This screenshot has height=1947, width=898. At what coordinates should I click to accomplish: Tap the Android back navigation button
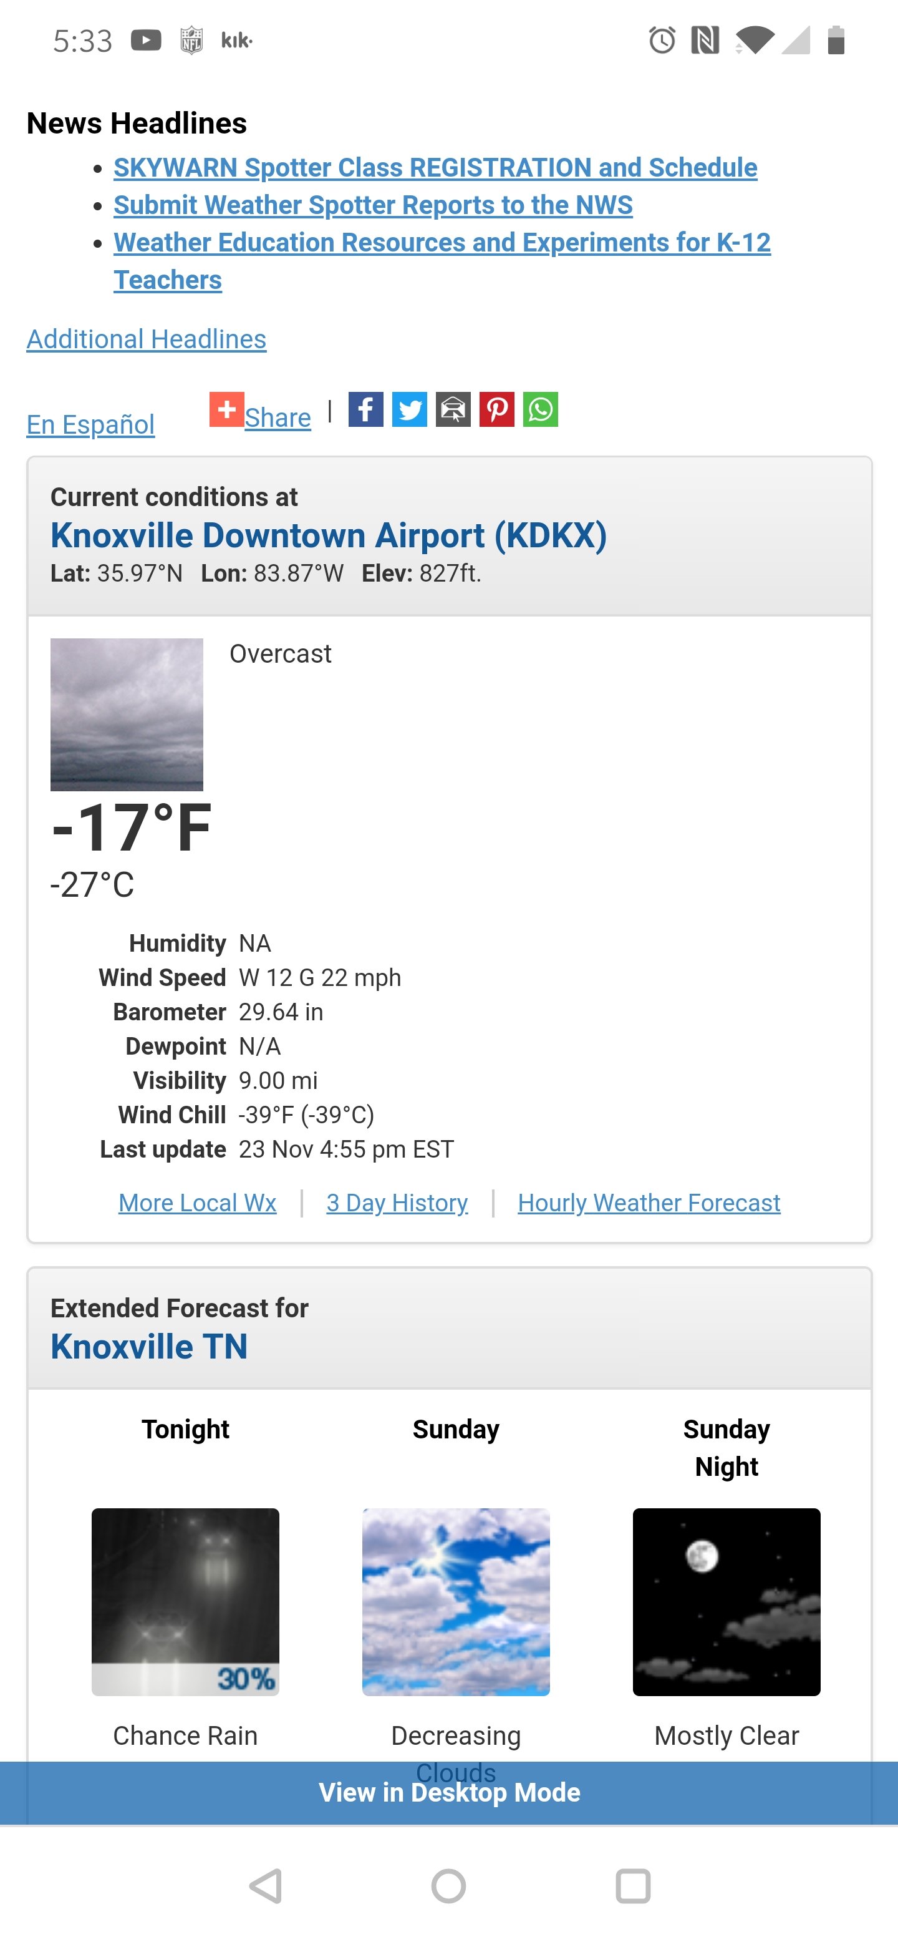click(x=266, y=1886)
